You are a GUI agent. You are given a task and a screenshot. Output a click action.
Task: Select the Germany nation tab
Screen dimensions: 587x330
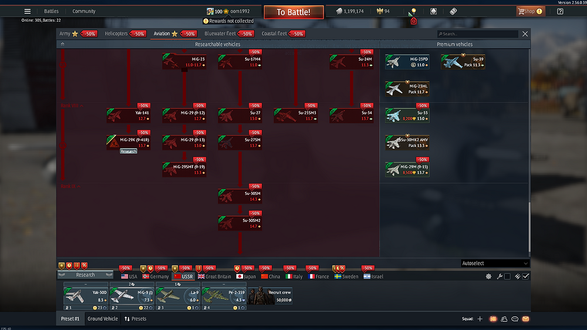pyautogui.click(x=156, y=277)
